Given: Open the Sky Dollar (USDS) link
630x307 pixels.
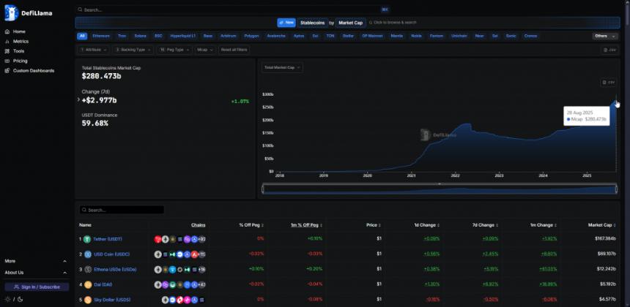Looking at the screenshot, I should pos(112,300).
